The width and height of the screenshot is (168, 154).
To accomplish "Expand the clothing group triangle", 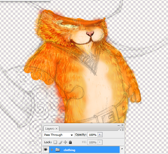I will click(x=52, y=150).
